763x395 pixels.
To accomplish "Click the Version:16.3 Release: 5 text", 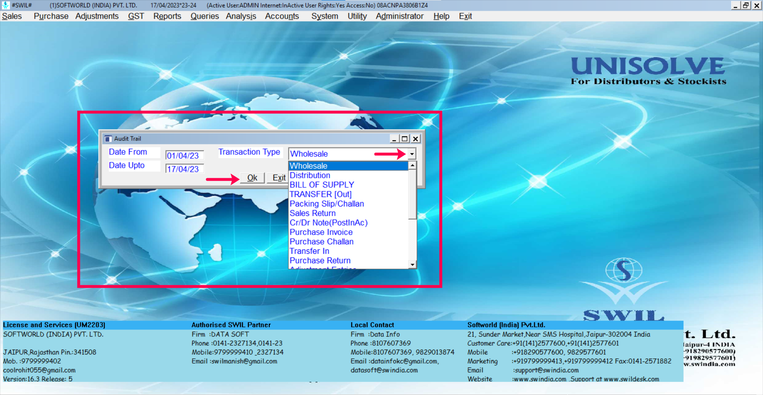I will pos(38,379).
